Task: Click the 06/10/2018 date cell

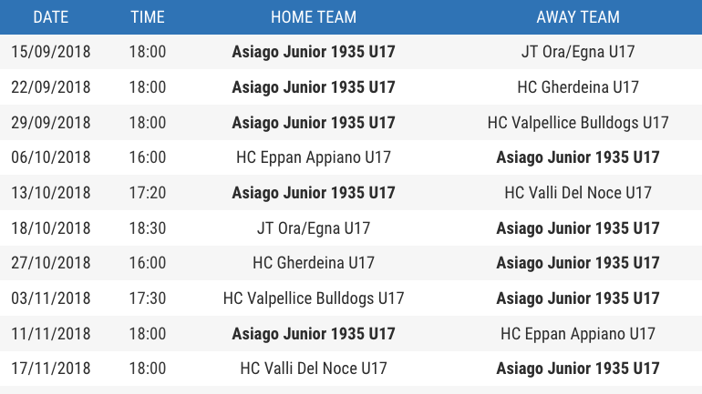Action: coord(50,157)
